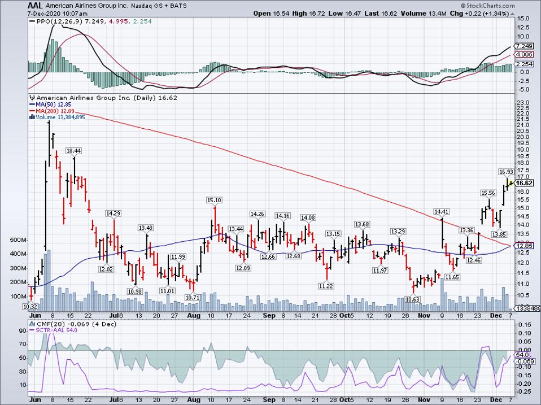
Task: Click the -0.069 CMF tag on the right axis
Action: tap(525, 361)
